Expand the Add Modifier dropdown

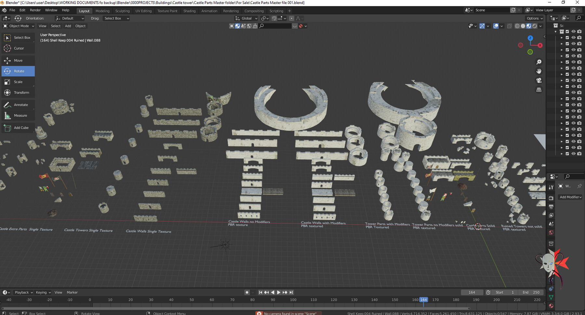(x=570, y=197)
